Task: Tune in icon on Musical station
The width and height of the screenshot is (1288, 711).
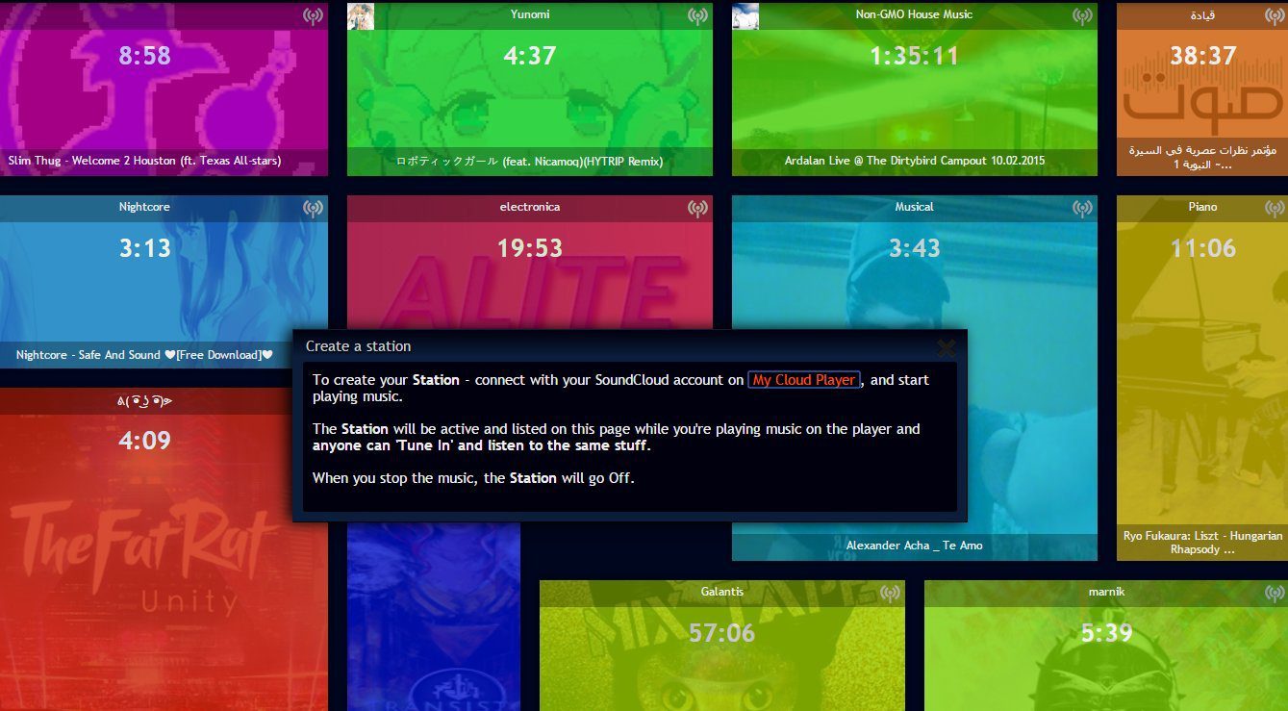Action: (1082, 208)
